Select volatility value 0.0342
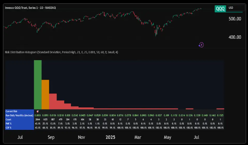The height and width of the screenshot is (145, 248). point(75,116)
